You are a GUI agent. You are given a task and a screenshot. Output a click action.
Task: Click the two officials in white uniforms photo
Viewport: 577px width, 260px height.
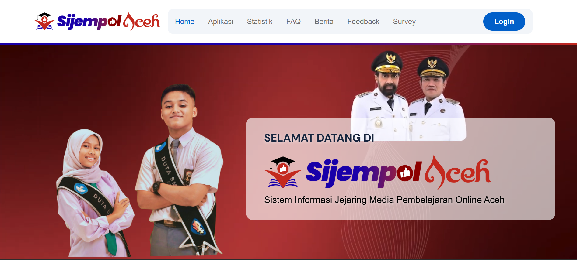point(408,96)
